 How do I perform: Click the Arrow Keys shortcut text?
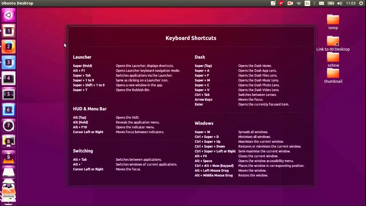203,100
